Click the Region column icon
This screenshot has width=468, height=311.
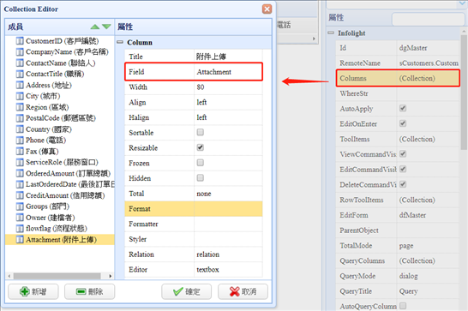coord(20,107)
